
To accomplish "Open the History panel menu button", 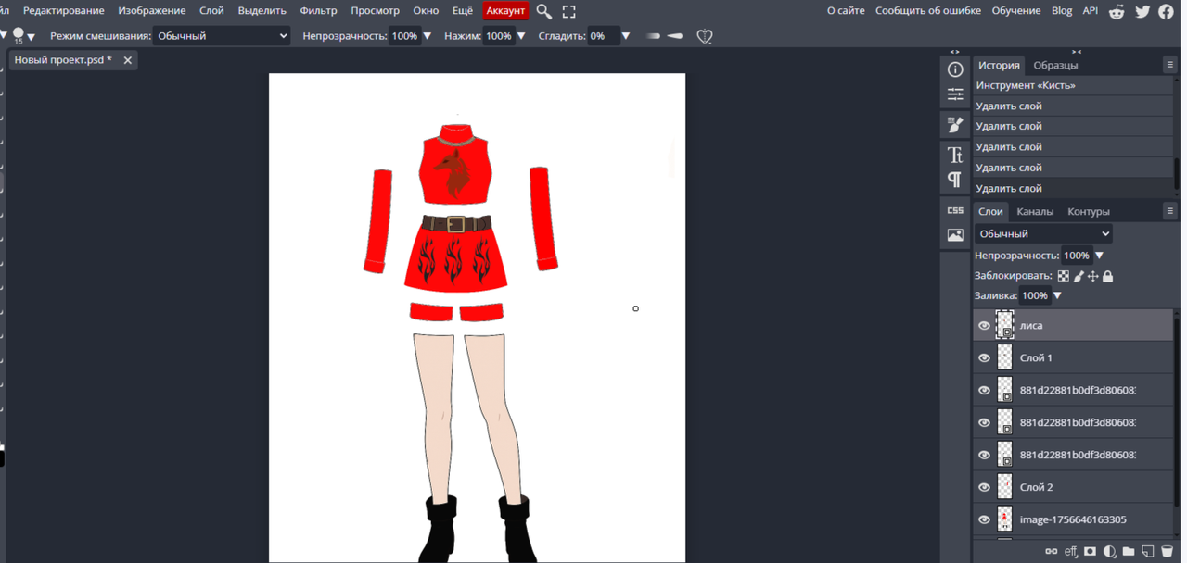I will [1170, 65].
